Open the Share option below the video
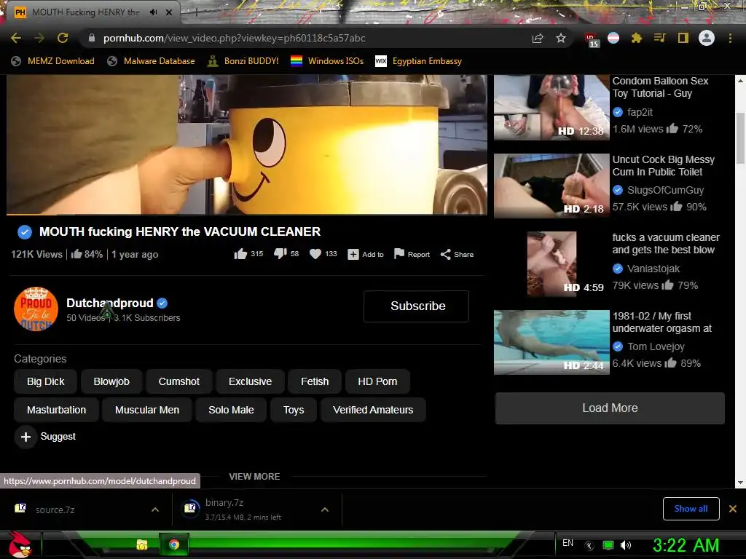Image resolution: width=746 pixels, height=559 pixels. coord(457,254)
